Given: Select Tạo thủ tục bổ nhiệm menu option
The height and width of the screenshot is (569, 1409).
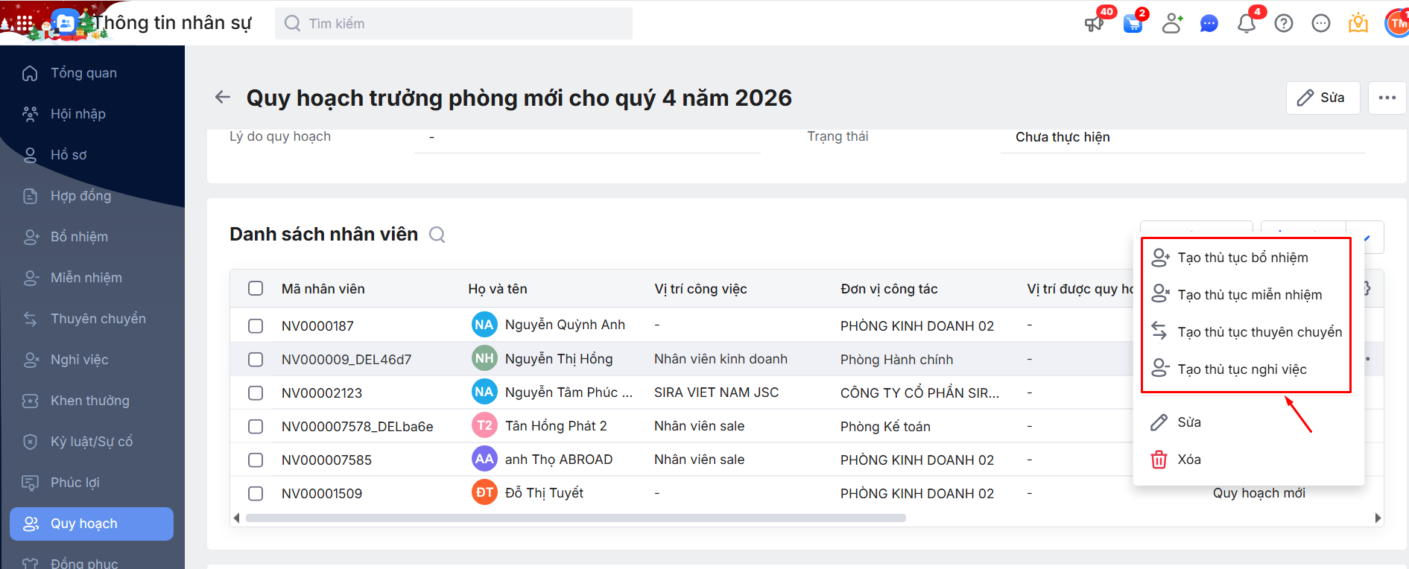Looking at the screenshot, I should [1242, 258].
